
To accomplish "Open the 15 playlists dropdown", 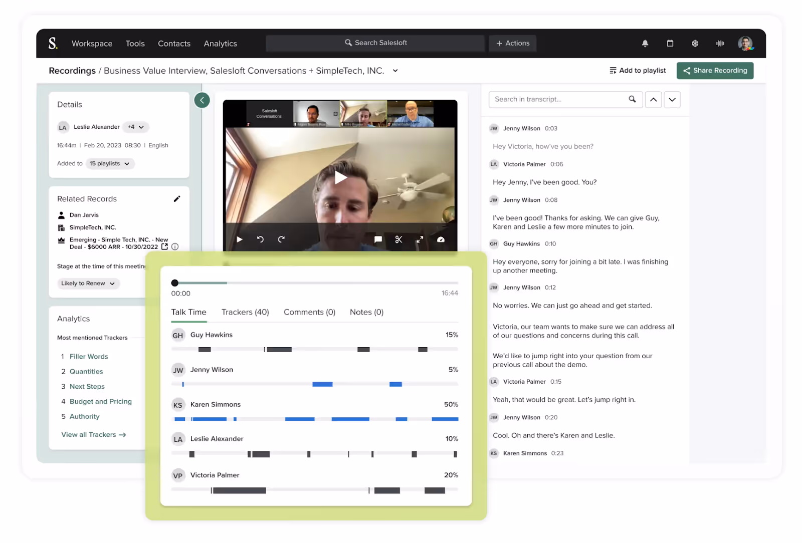I will (110, 164).
